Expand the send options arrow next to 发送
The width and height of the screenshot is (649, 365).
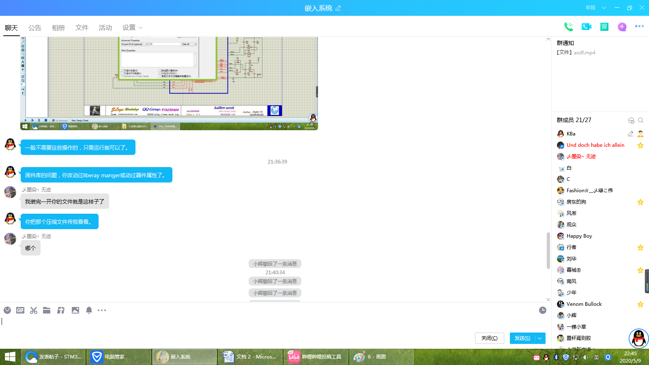540,338
